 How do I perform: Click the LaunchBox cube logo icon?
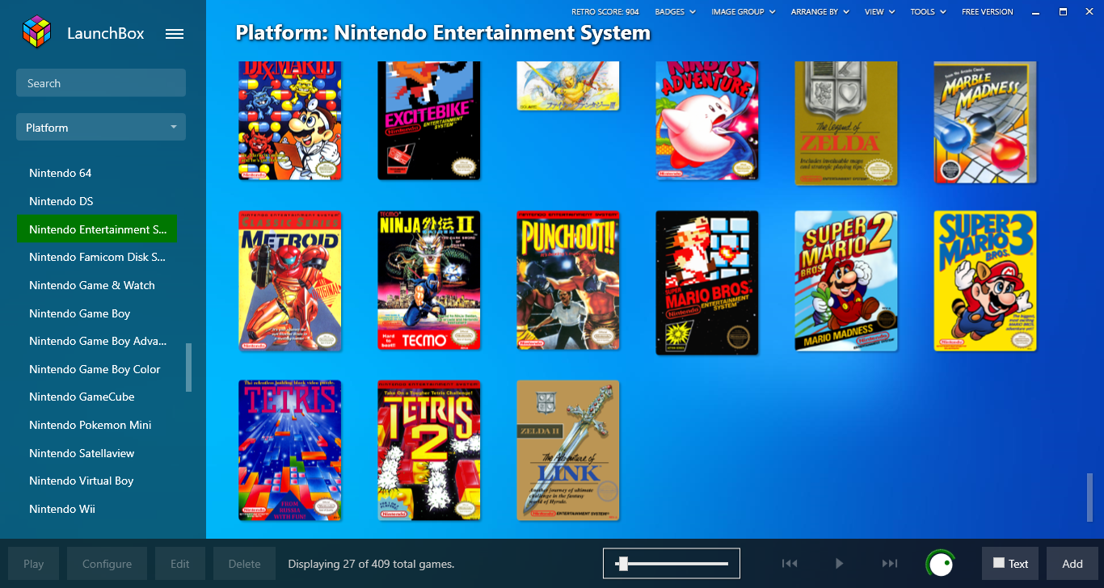(36, 33)
